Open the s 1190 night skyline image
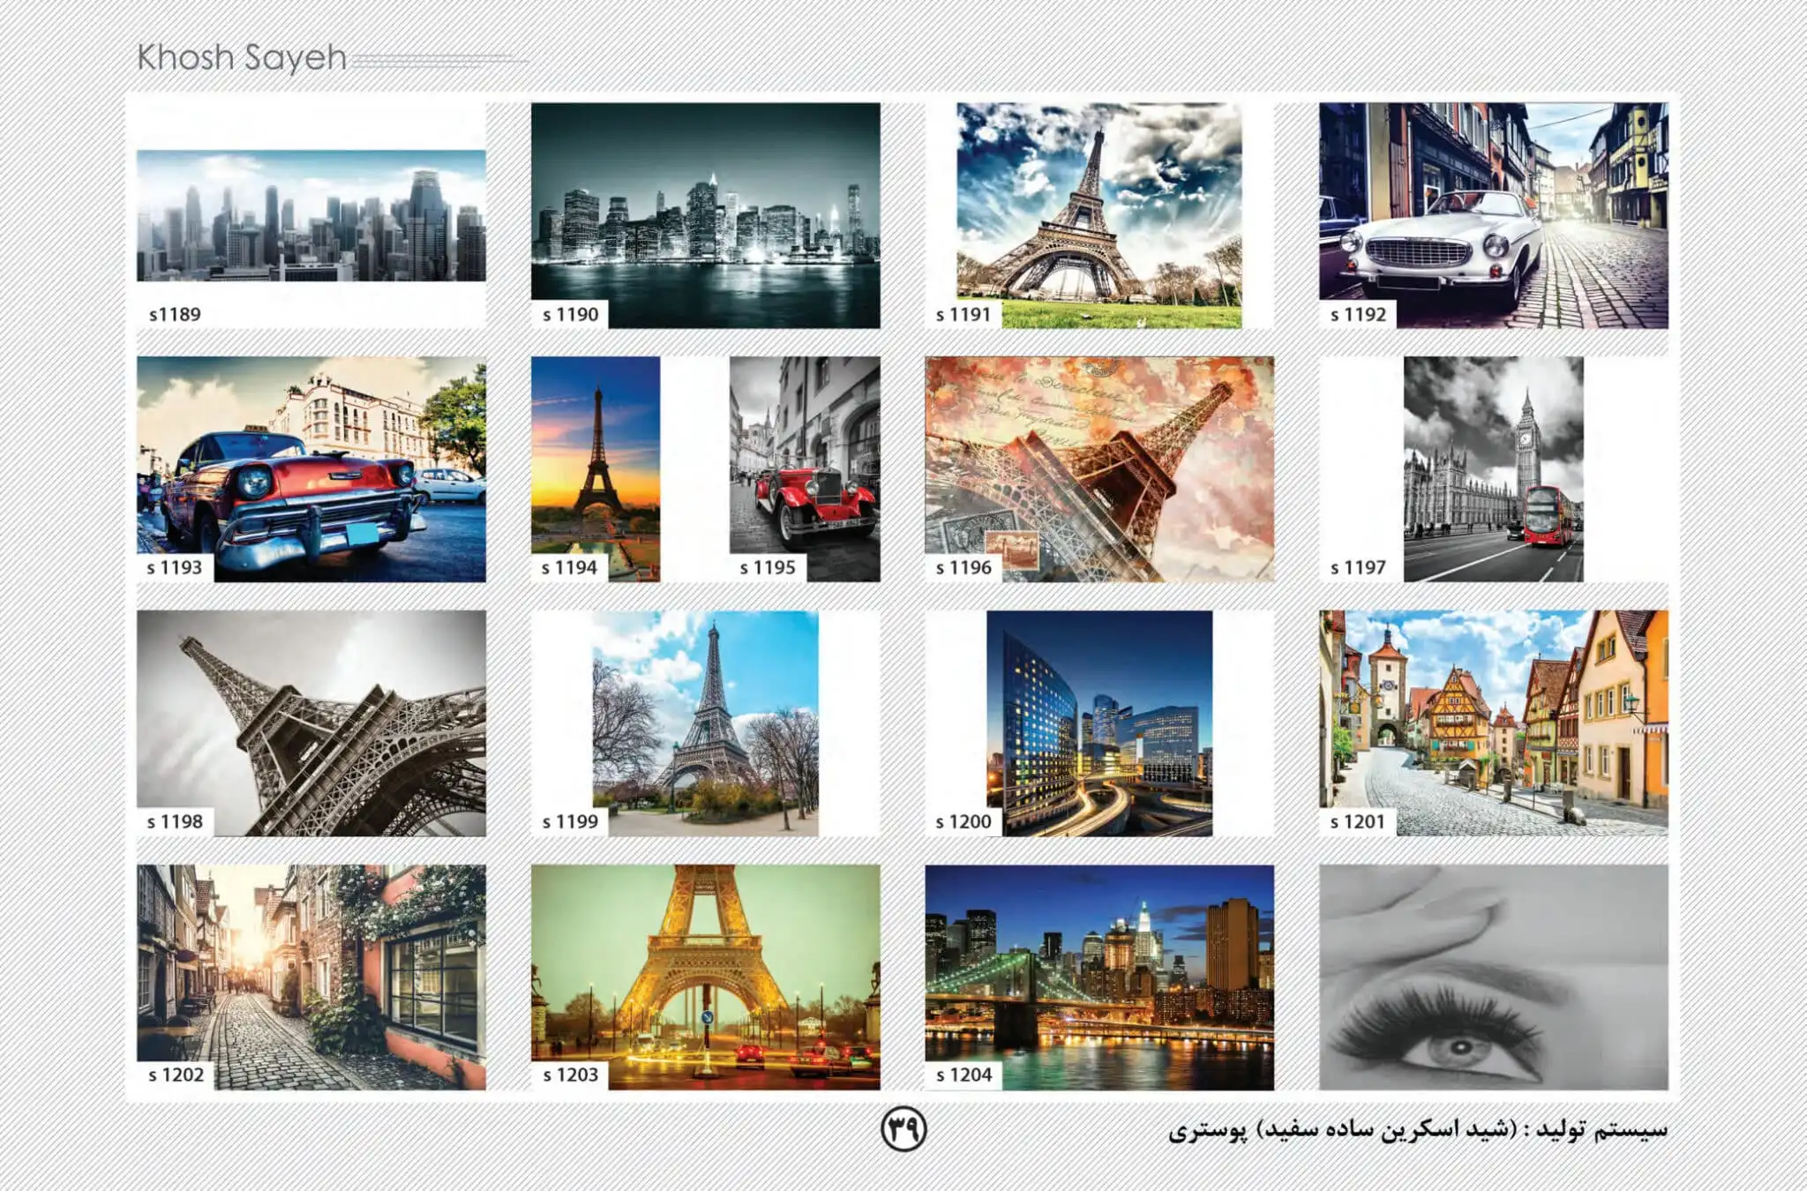This screenshot has height=1191, width=1807. (705, 215)
